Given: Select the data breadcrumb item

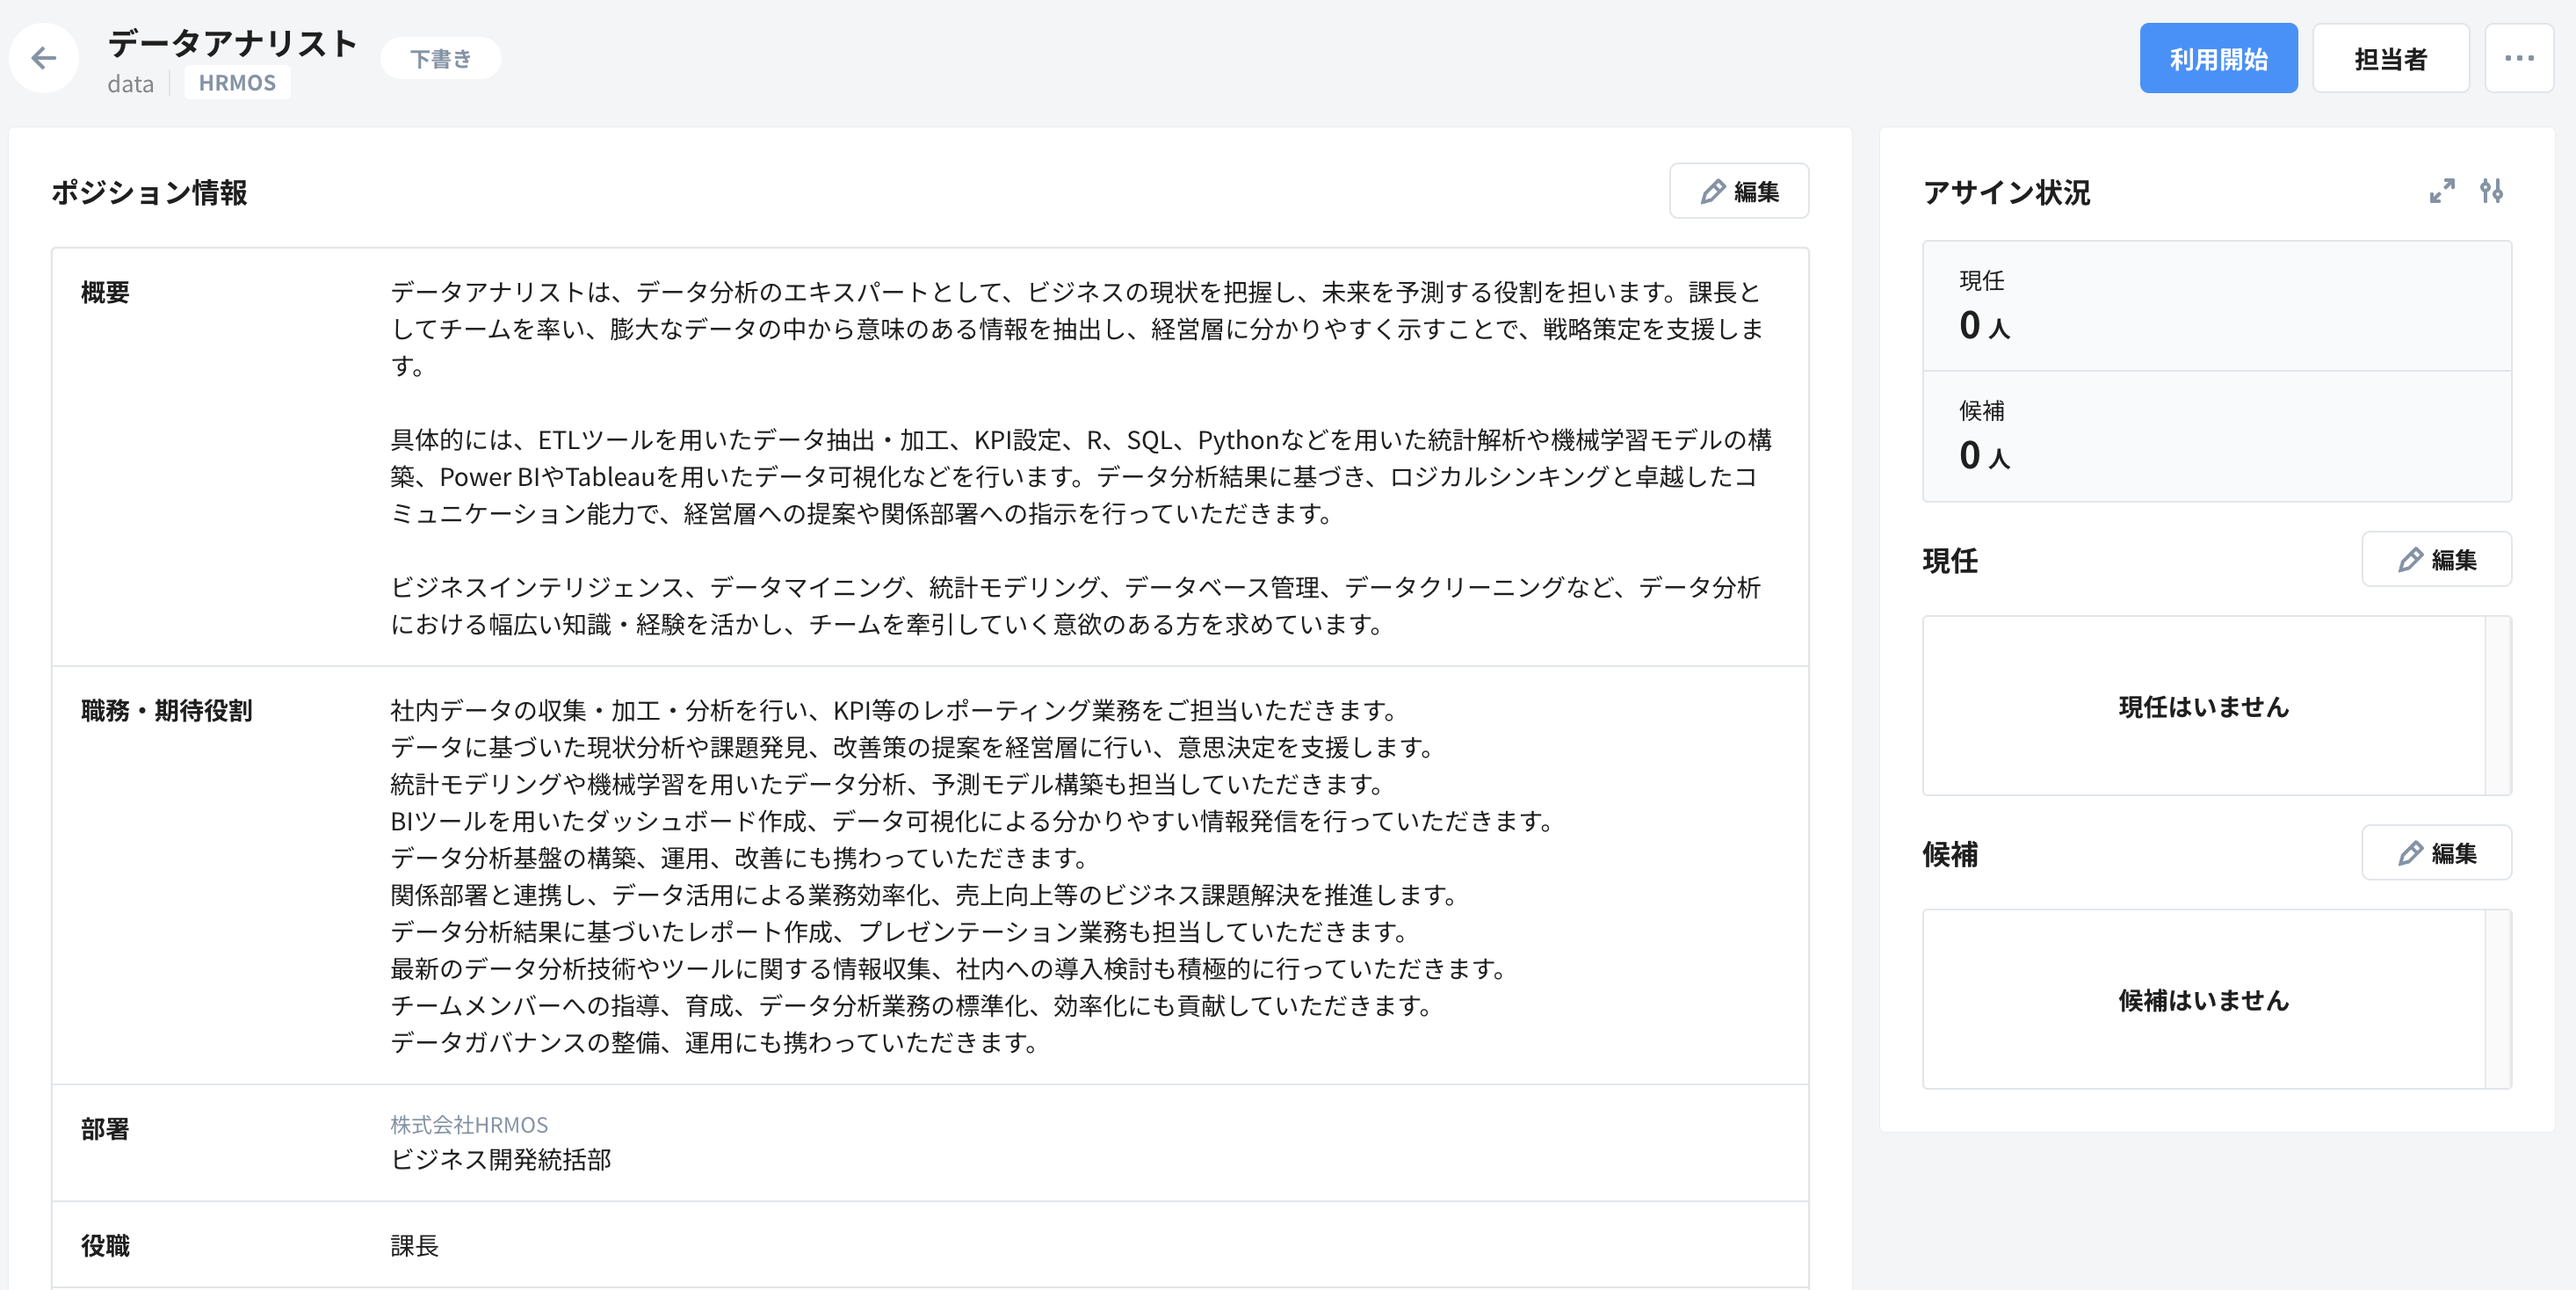Looking at the screenshot, I should (x=130, y=84).
